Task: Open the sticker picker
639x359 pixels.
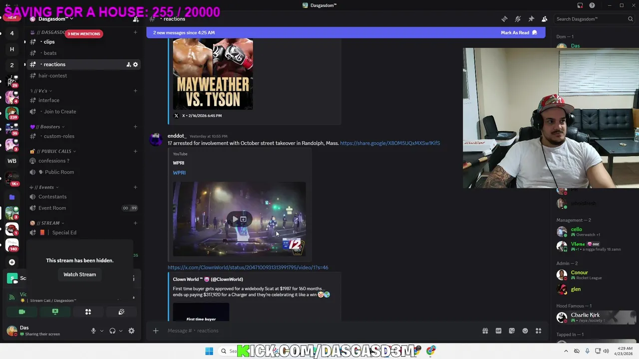Action: click(x=512, y=331)
